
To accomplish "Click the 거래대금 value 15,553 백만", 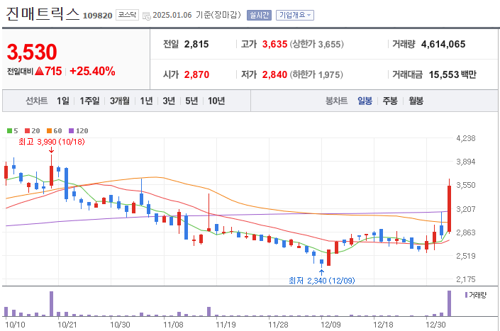I will pos(452,74).
